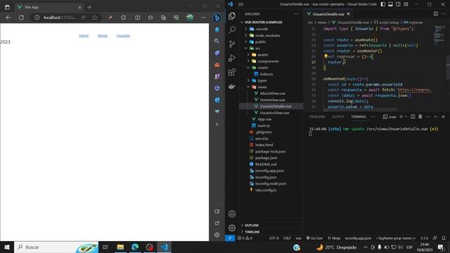This screenshot has height=253, width=450.
Task: Click Ninja in the status bar
Action: (334, 238)
